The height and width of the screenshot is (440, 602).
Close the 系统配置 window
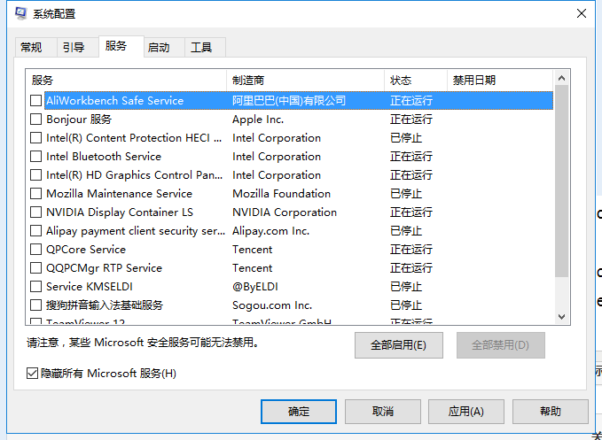(x=582, y=13)
